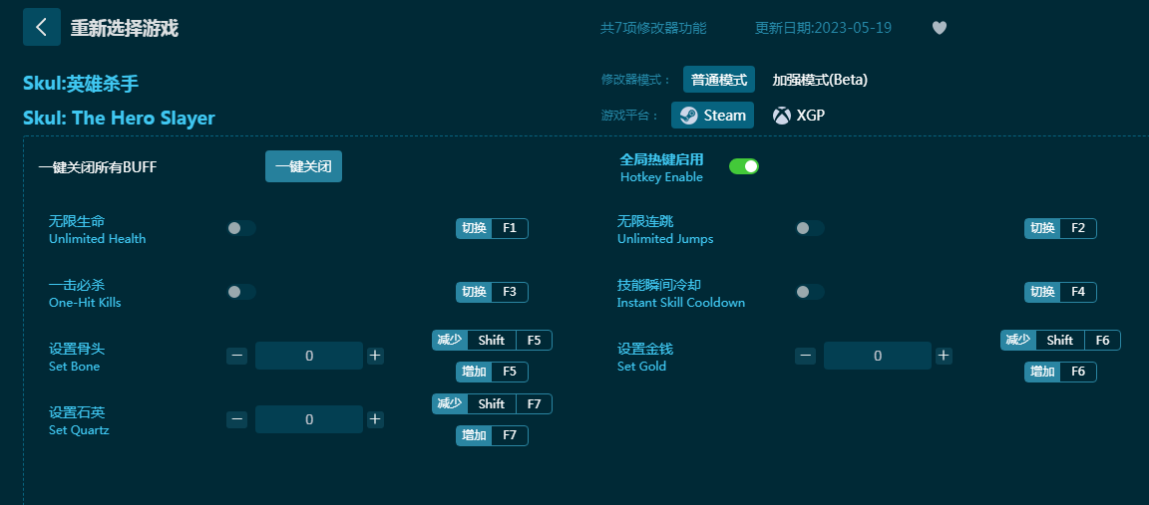Click the 增加 F5 hotkey button

coord(492,372)
